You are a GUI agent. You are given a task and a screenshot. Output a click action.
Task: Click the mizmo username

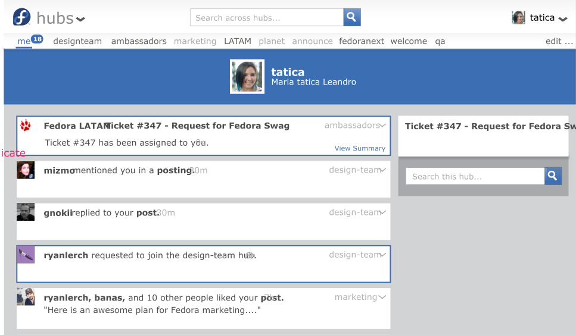click(x=59, y=171)
